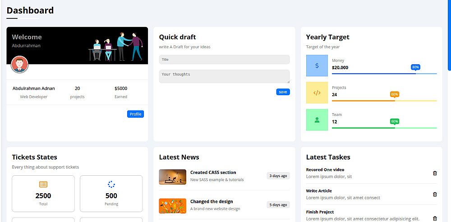Click the vertical page scrollbar thumb
Viewport: 451px width, 222px height.
coord(449,35)
